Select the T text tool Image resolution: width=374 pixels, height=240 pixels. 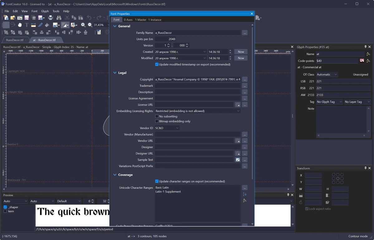(26, 25)
